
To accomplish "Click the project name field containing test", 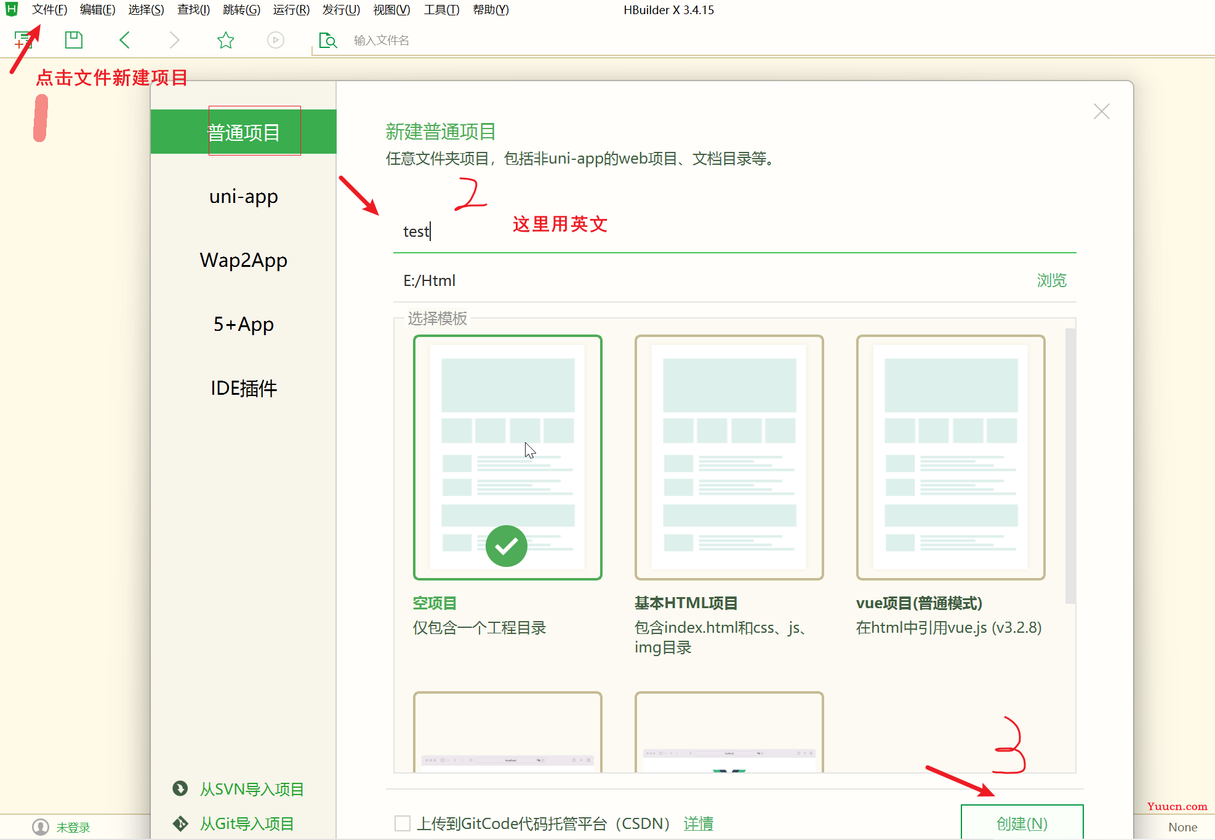I will 735,231.
